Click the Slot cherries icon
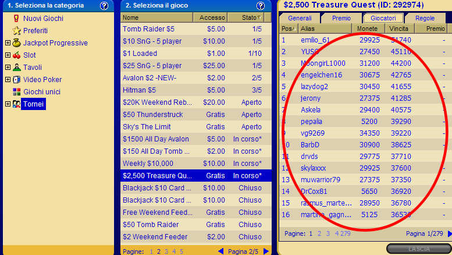Screen dimensions: 452x255 [17, 55]
